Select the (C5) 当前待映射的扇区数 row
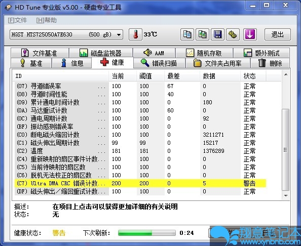This screenshot has width=301, height=246. pyautogui.click(x=140, y=167)
